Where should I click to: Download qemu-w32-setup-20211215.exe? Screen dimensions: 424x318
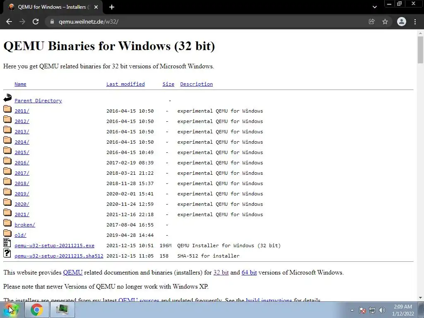pos(54,246)
